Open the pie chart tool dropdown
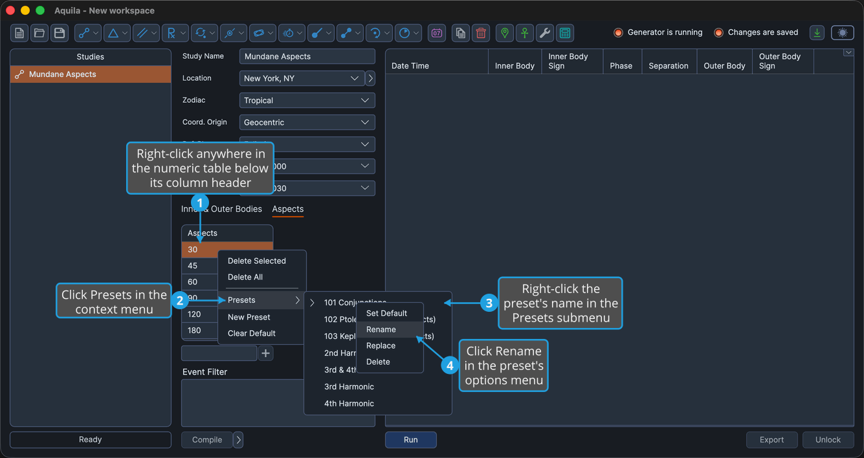The image size is (864, 458). (x=408, y=33)
